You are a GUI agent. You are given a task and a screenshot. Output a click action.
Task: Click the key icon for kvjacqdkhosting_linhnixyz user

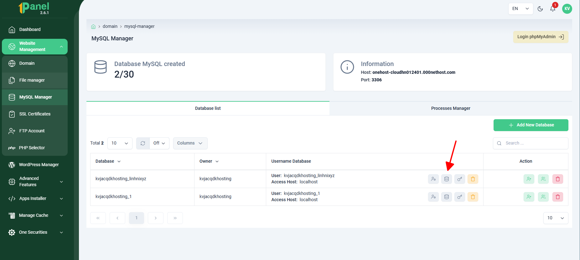[460, 179]
